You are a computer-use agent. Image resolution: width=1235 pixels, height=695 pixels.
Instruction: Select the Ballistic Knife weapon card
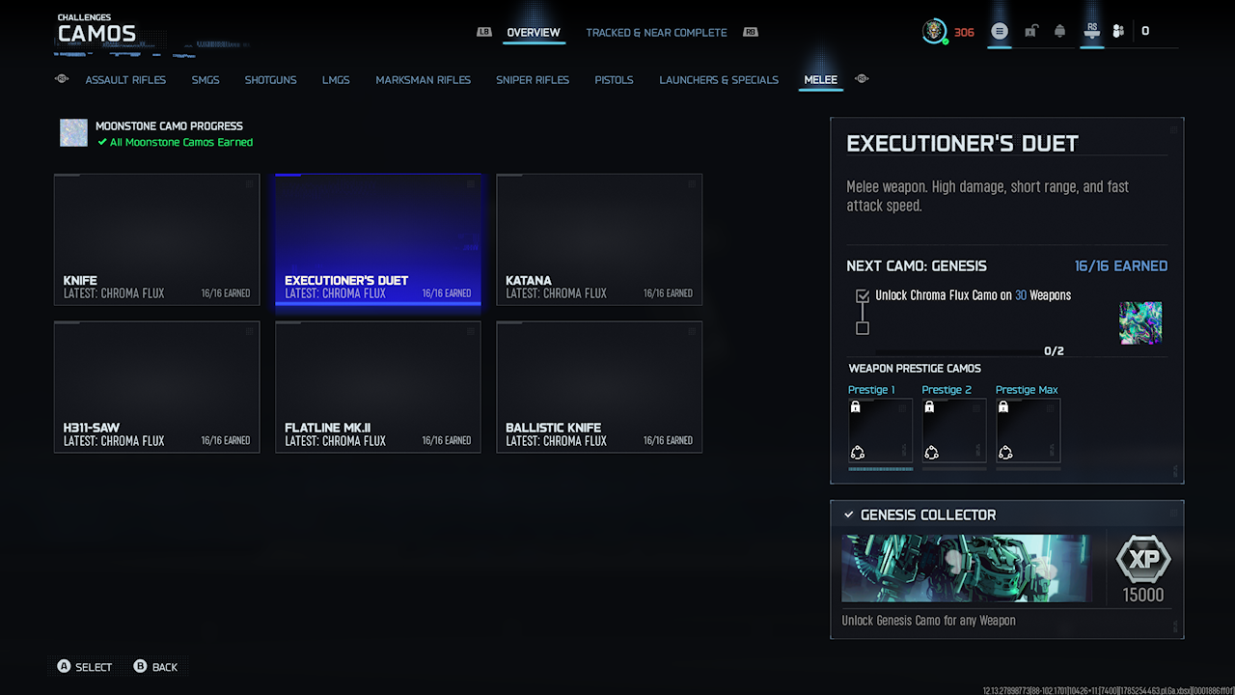pyautogui.click(x=599, y=387)
